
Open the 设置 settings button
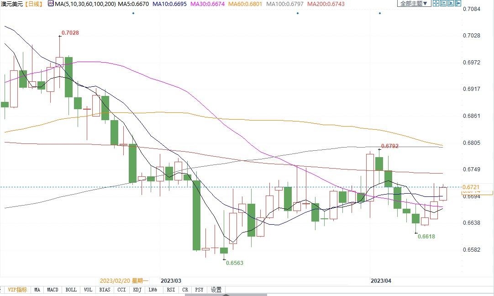[216, 290]
